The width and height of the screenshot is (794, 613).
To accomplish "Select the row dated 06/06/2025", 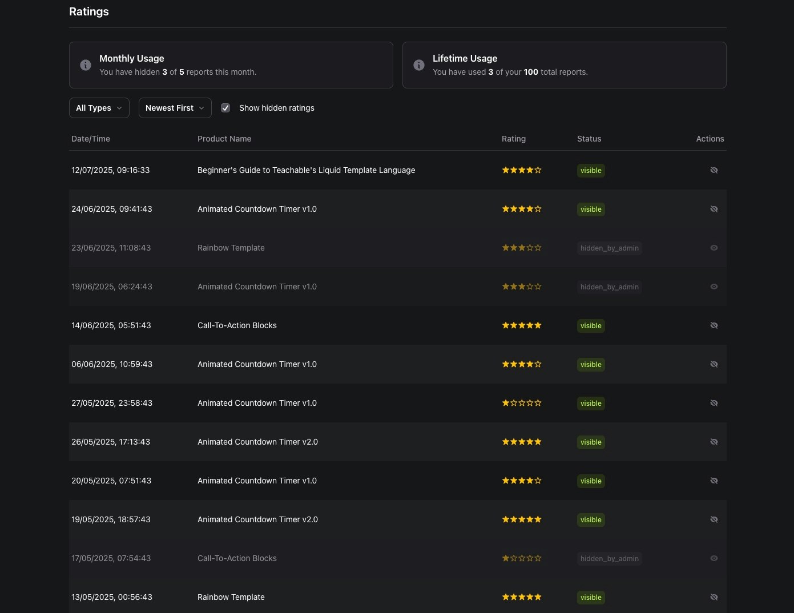I will [342, 364].
